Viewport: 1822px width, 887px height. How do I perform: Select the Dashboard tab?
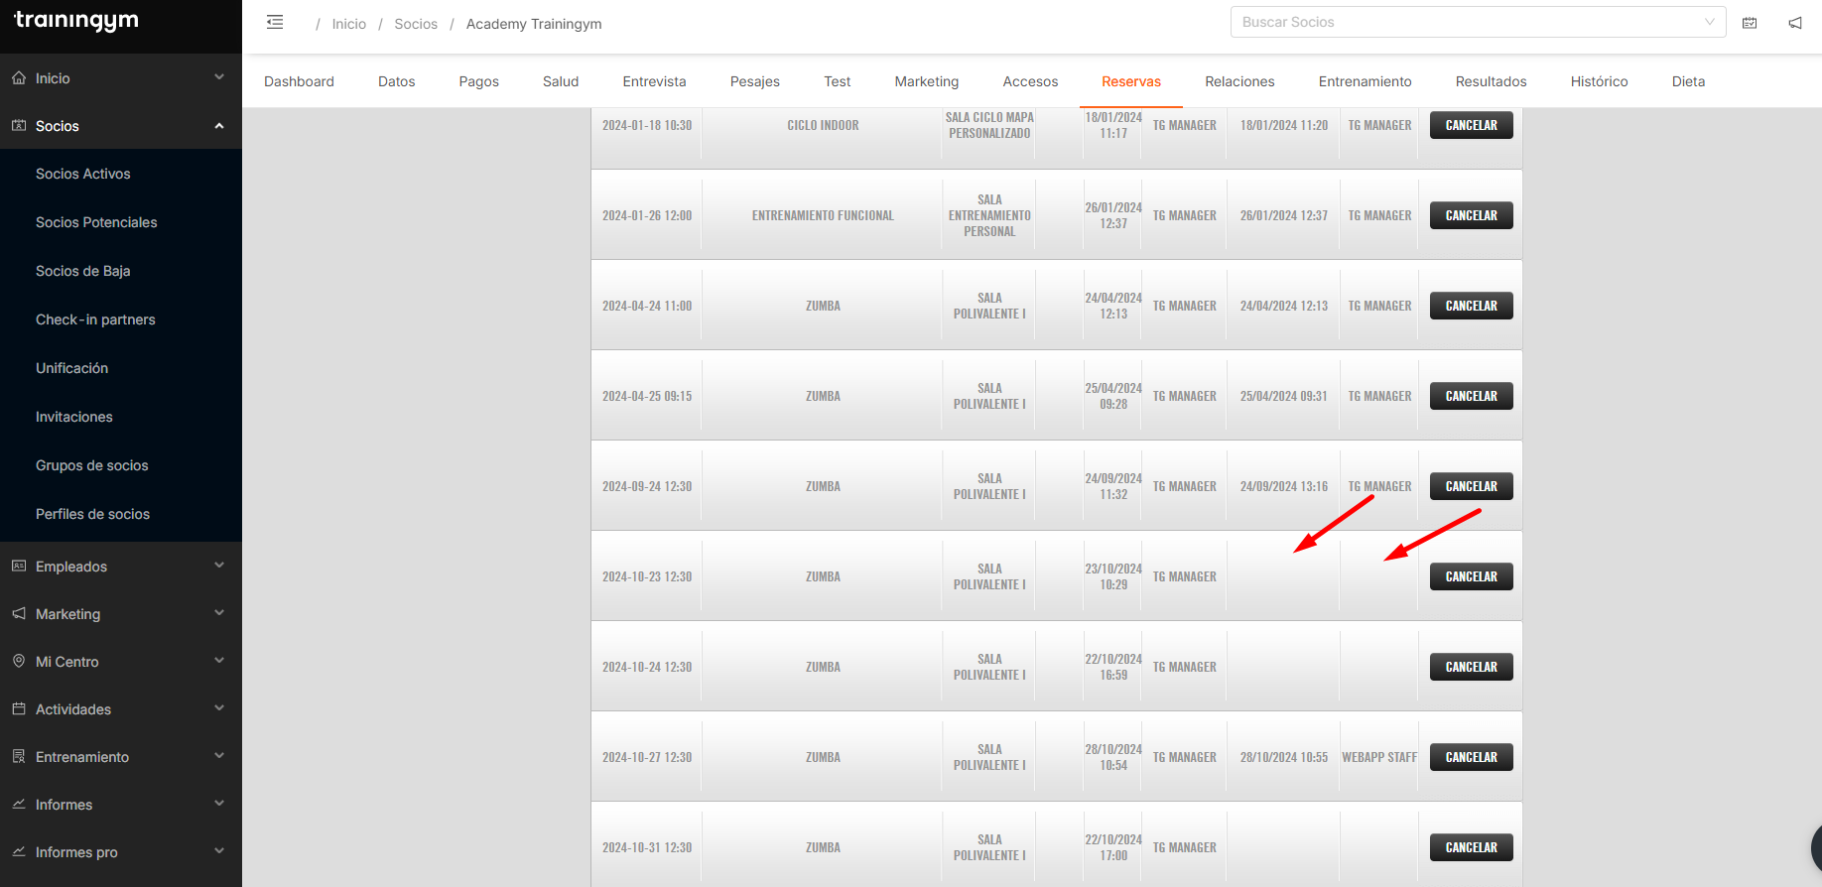299,81
